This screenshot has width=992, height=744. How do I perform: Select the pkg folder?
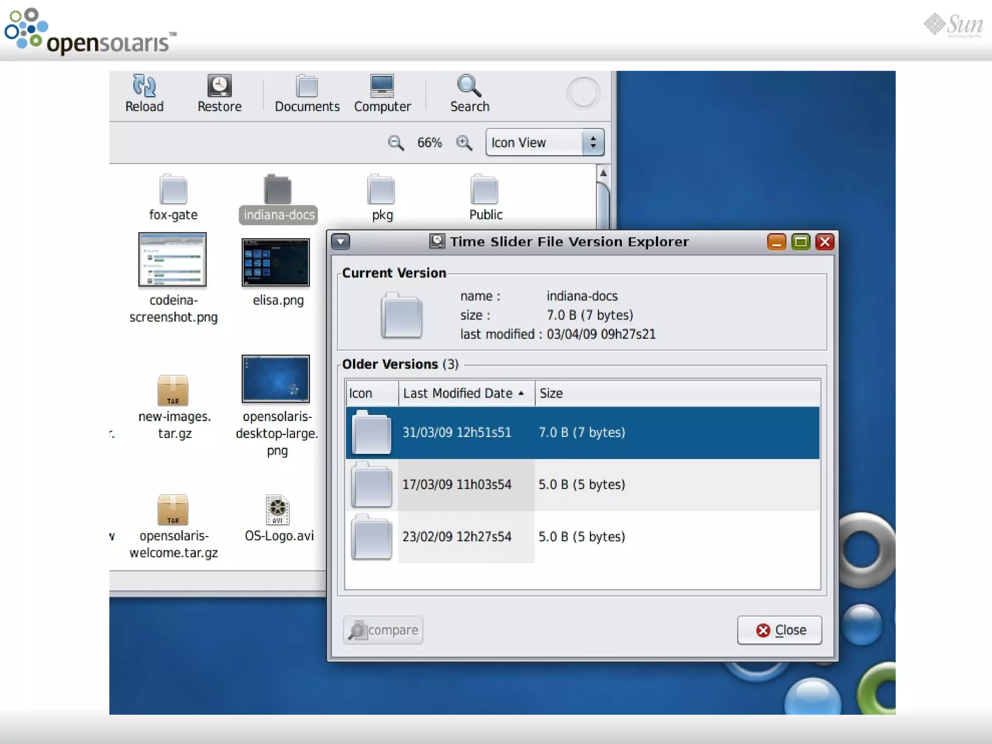pyautogui.click(x=381, y=189)
